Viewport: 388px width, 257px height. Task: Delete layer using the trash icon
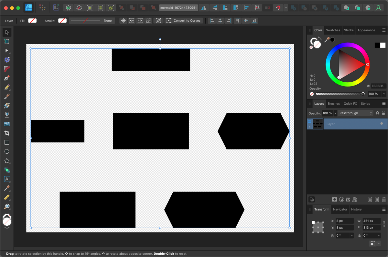tap(384, 200)
